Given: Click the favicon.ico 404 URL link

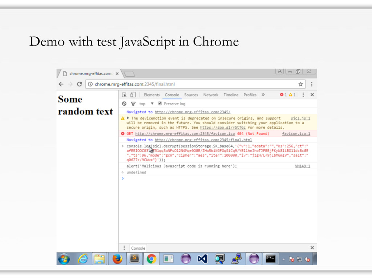Looking at the screenshot, I should point(185,134).
